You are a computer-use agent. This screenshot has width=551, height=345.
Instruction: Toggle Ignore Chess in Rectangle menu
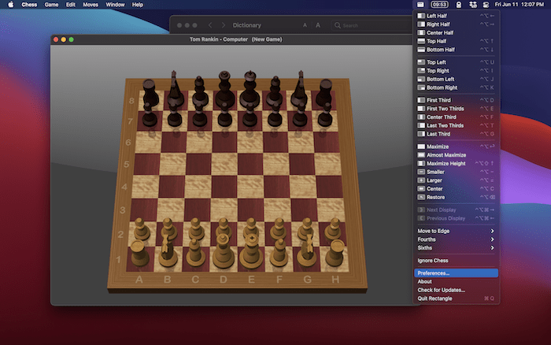433,260
